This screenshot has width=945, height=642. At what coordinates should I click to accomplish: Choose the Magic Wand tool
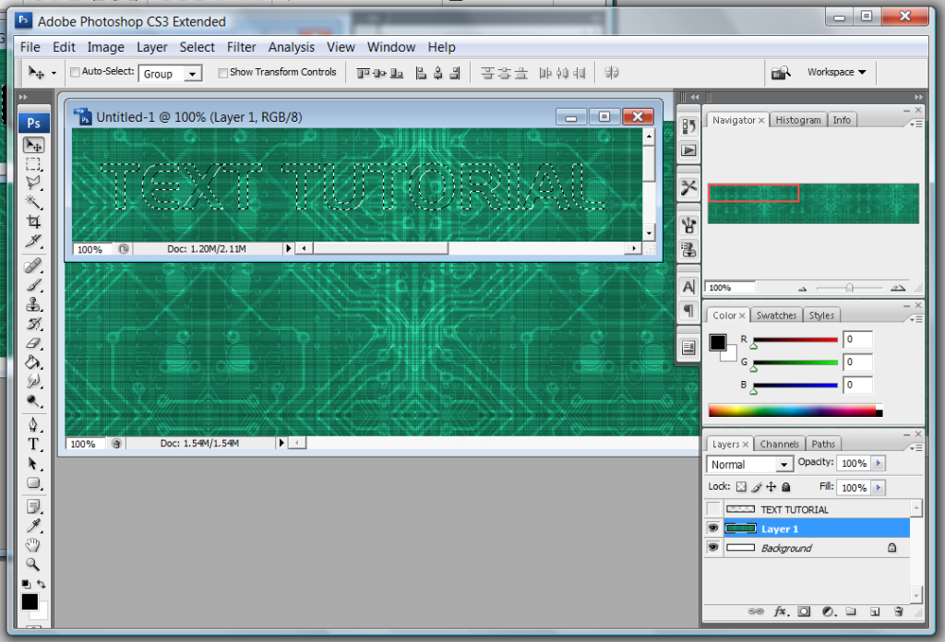point(33,202)
